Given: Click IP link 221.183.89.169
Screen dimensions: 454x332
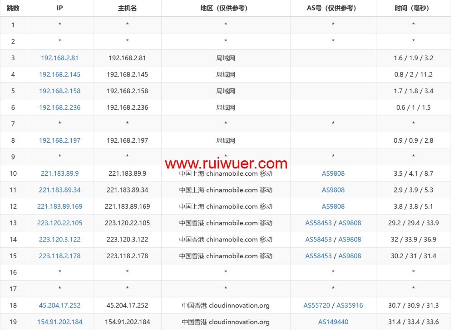Looking at the screenshot, I should [x=59, y=207].
